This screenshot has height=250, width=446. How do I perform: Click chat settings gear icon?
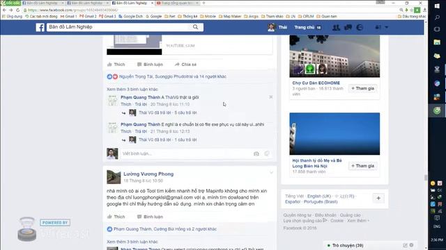tap(411, 245)
